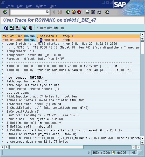145x157 pixels.
Task: Click 'Adresse Offset Data from TM/WP' line
Action: tap(35, 59)
